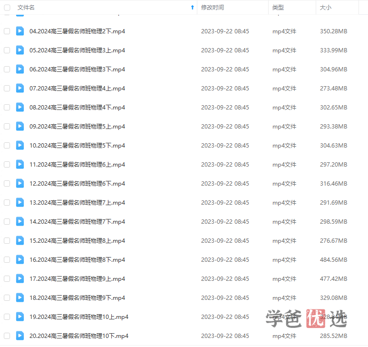368x347 pixels.
Task: Click the size value 316.46MB
Action: (333, 183)
